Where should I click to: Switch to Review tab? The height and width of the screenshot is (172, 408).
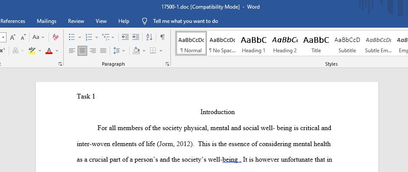click(x=76, y=21)
